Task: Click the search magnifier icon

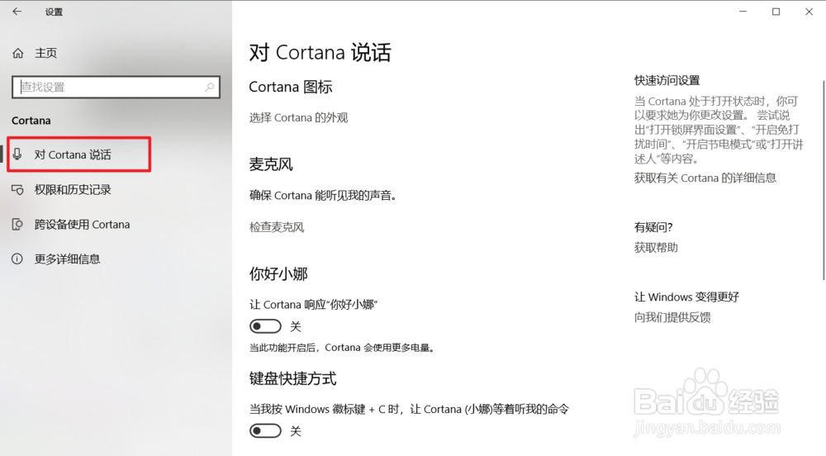Action: click(x=210, y=87)
